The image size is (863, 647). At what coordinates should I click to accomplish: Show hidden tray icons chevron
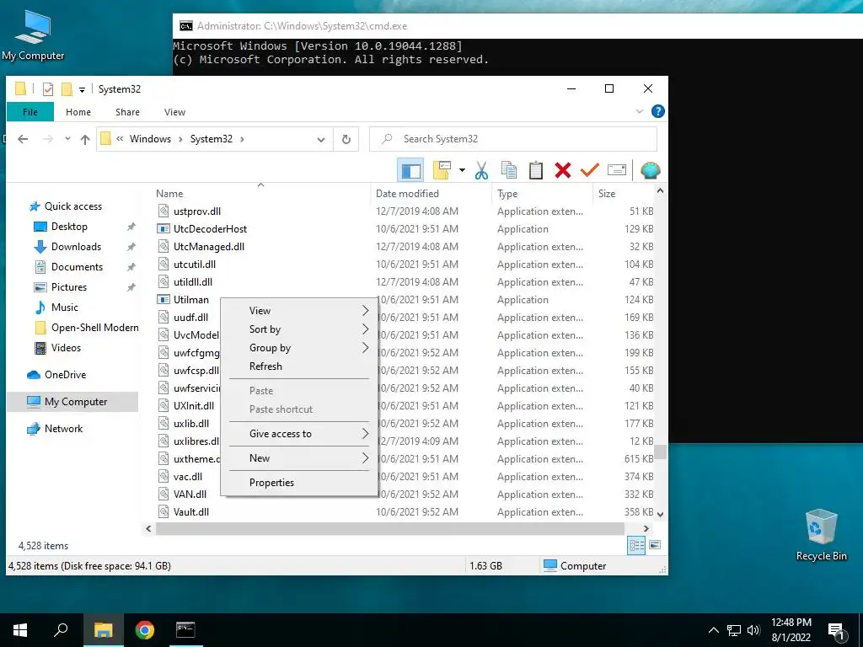click(x=713, y=630)
